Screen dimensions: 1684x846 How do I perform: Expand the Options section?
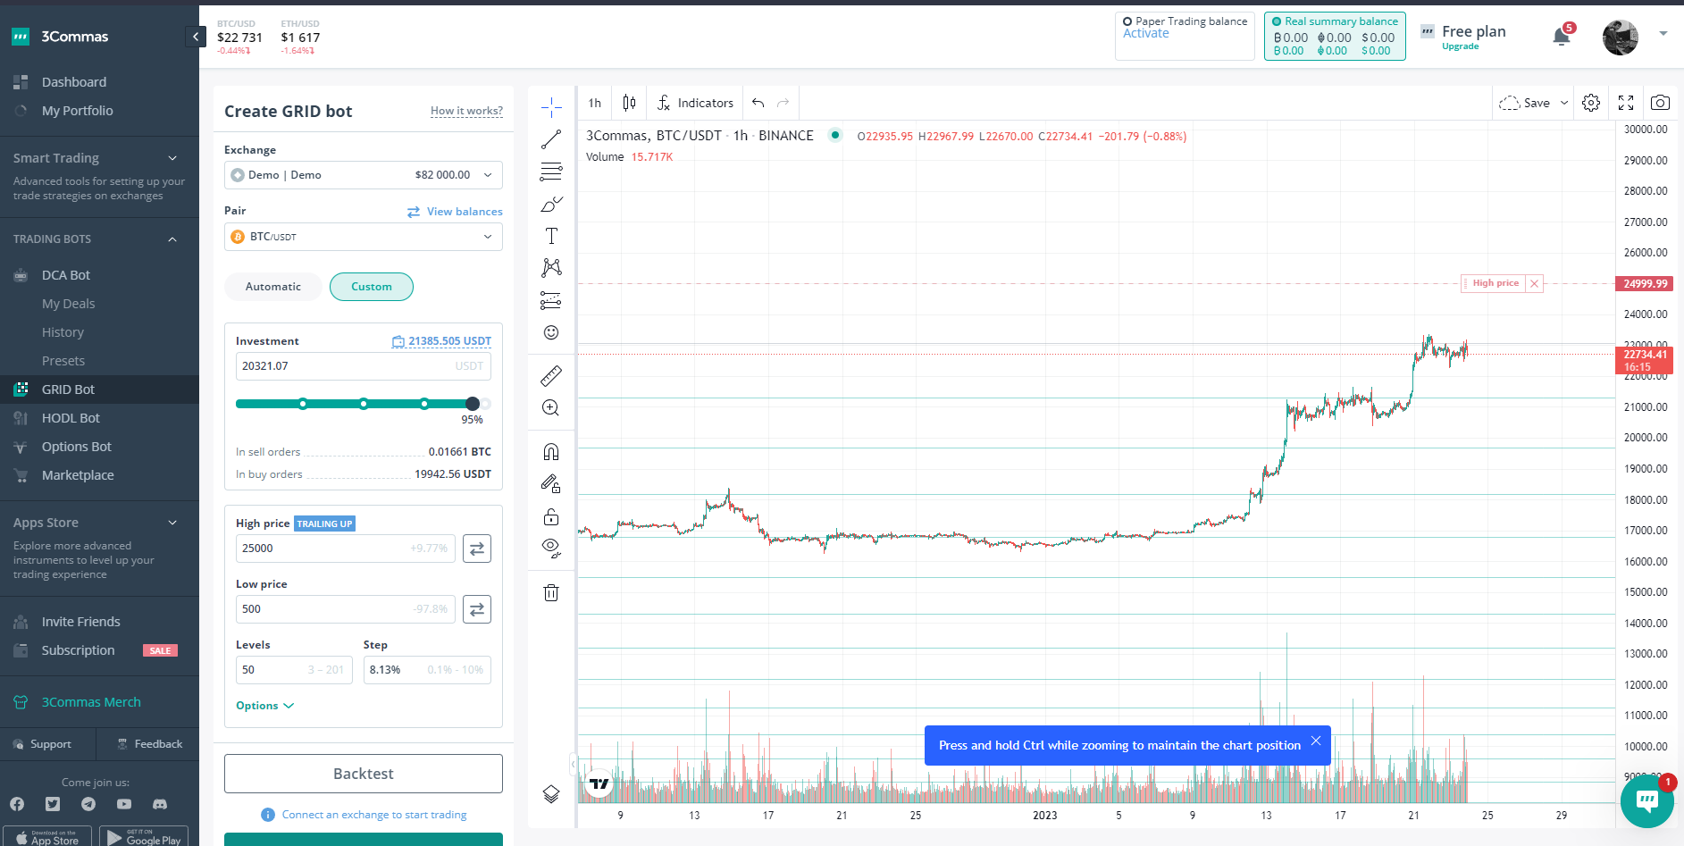pyautogui.click(x=264, y=706)
